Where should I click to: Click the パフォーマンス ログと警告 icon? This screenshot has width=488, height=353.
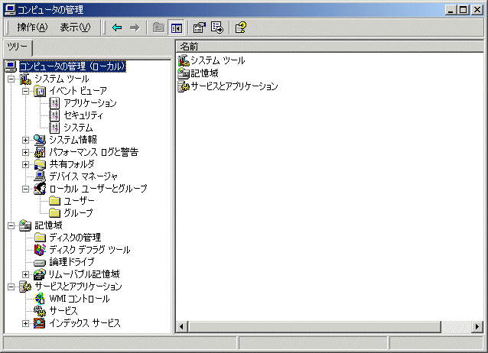40,152
